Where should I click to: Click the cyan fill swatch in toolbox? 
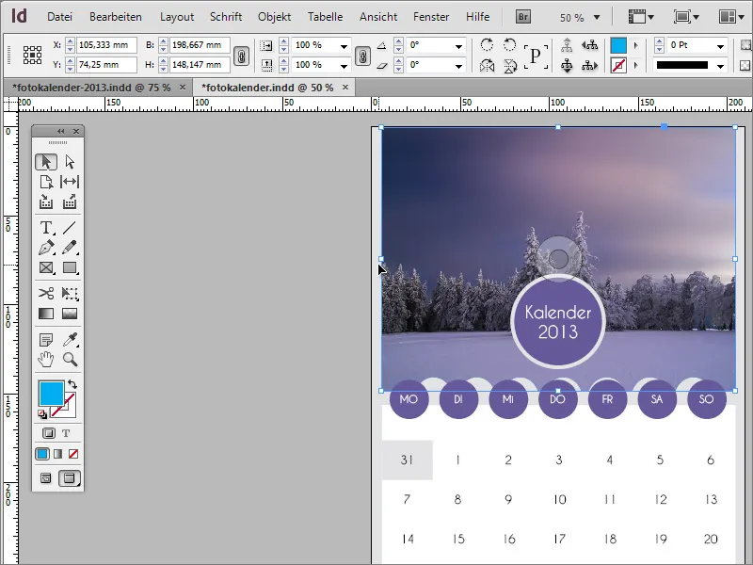(x=51, y=394)
